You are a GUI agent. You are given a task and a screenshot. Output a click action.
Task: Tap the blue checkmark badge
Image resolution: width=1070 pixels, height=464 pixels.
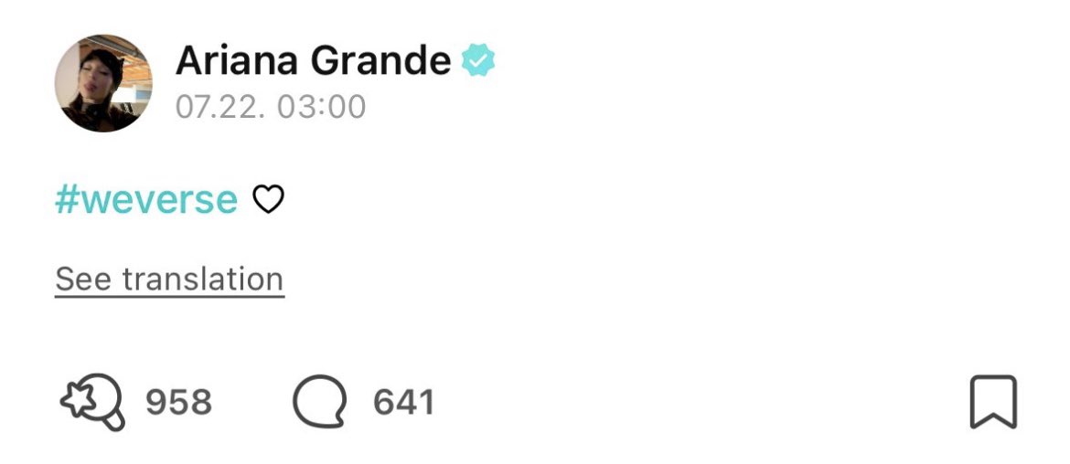(x=477, y=61)
